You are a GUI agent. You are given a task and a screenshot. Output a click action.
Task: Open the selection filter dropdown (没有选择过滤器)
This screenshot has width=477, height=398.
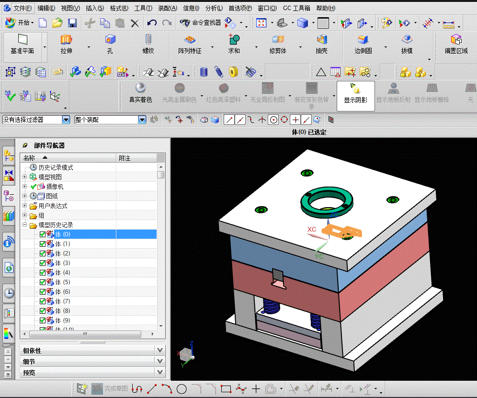click(66, 120)
